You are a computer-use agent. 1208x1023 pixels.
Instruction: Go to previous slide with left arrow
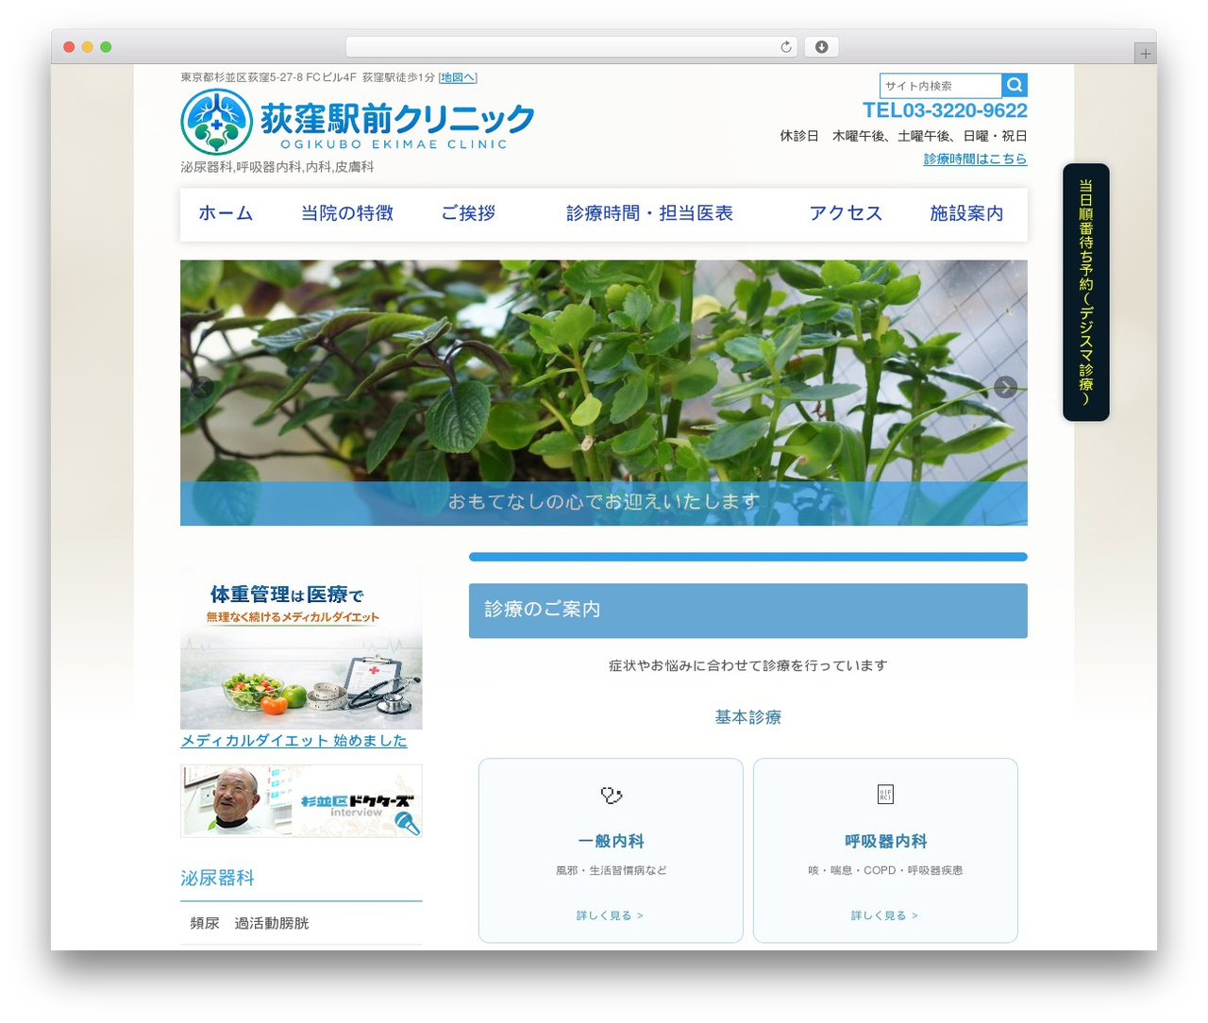pyautogui.click(x=202, y=387)
